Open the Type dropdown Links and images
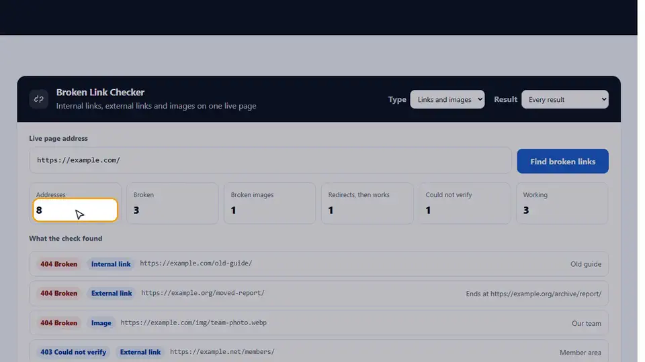Screen dimensions: 645x362 (x=447, y=99)
